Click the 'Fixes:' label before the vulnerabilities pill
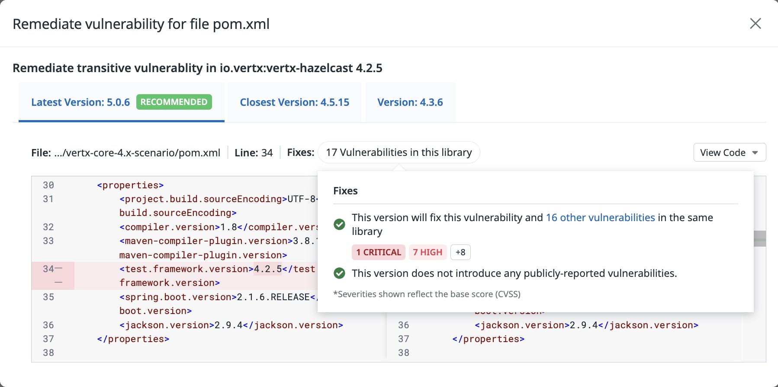This screenshot has width=778, height=387. [x=301, y=152]
